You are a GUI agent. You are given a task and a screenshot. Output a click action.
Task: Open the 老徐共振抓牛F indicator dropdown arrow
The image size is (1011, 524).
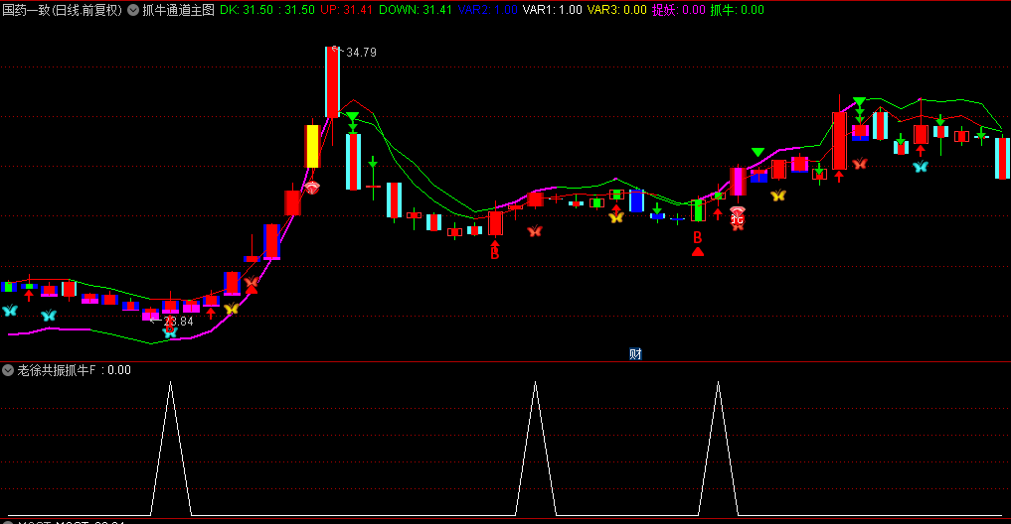[8, 370]
